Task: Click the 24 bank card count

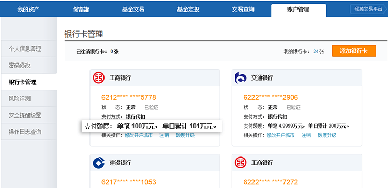Action: [316, 51]
